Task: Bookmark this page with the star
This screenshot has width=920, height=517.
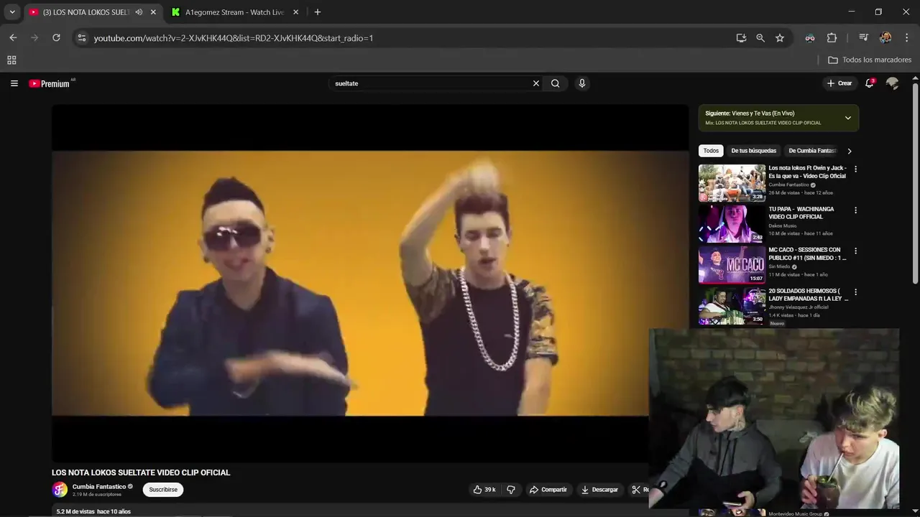Action: point(780,38)
